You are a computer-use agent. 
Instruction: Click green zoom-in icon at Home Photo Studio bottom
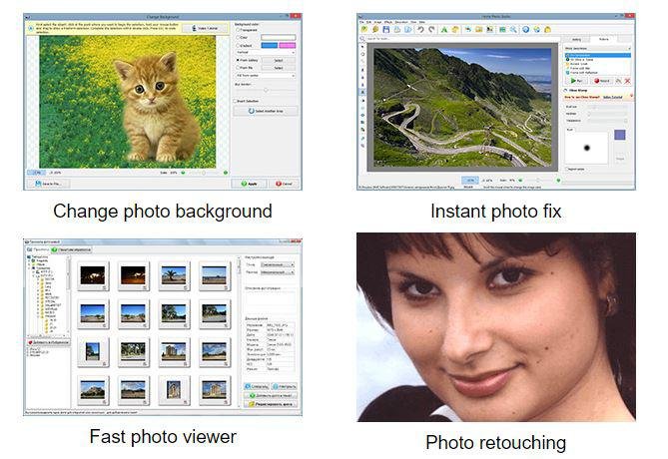pyautogui.click(x=558, y=181)
